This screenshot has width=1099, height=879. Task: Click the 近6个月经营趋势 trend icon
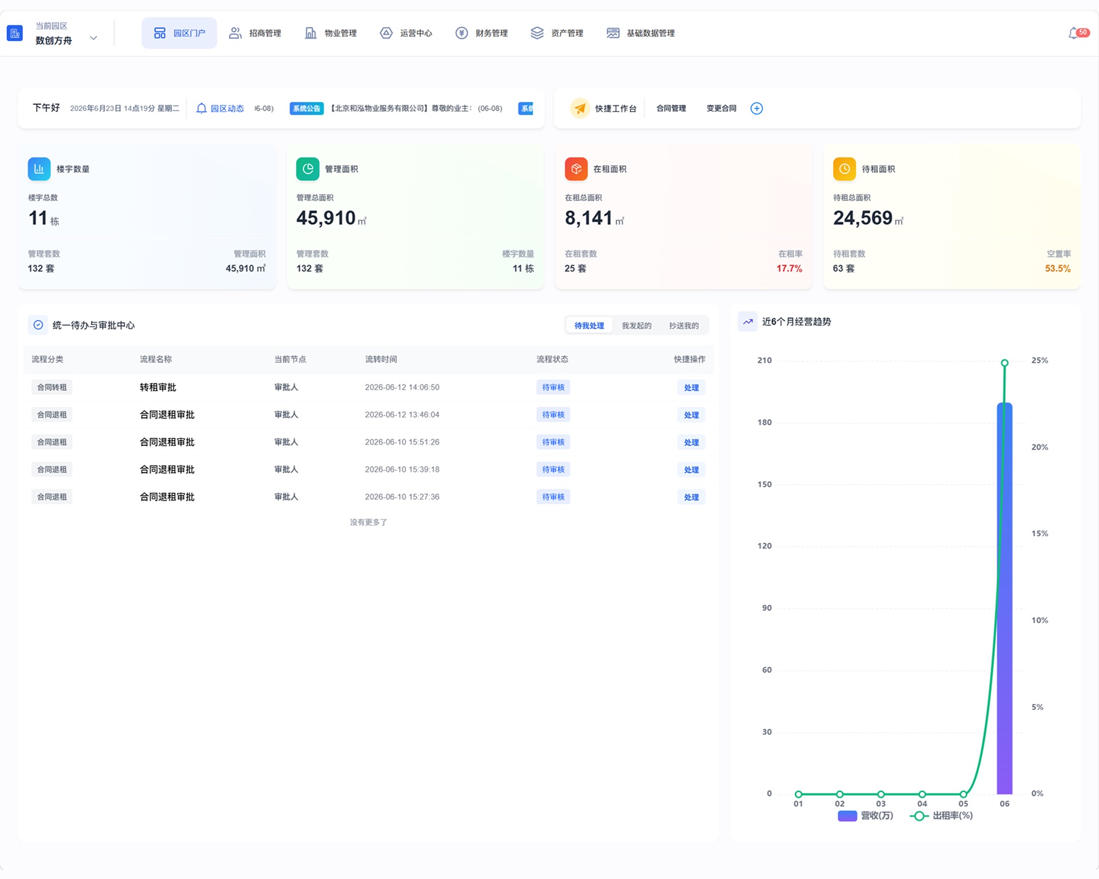point(748,322)
